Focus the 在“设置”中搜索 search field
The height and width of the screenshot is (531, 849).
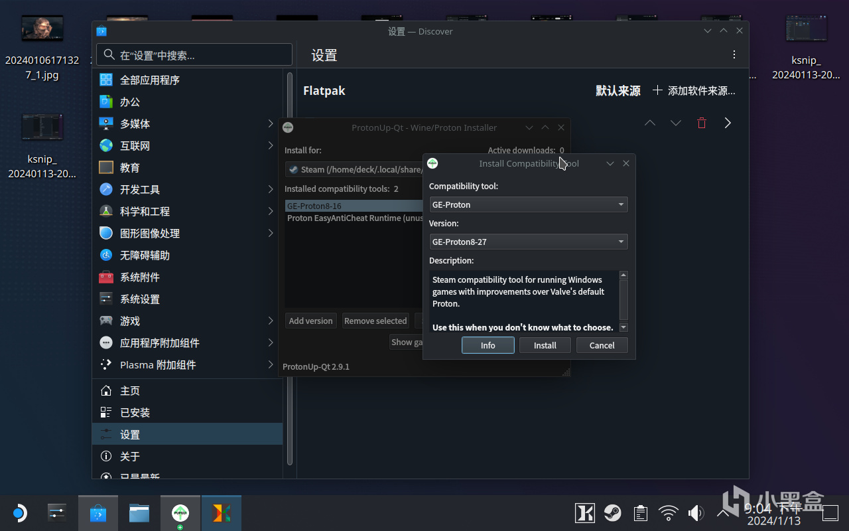click(x=194, y=55)
